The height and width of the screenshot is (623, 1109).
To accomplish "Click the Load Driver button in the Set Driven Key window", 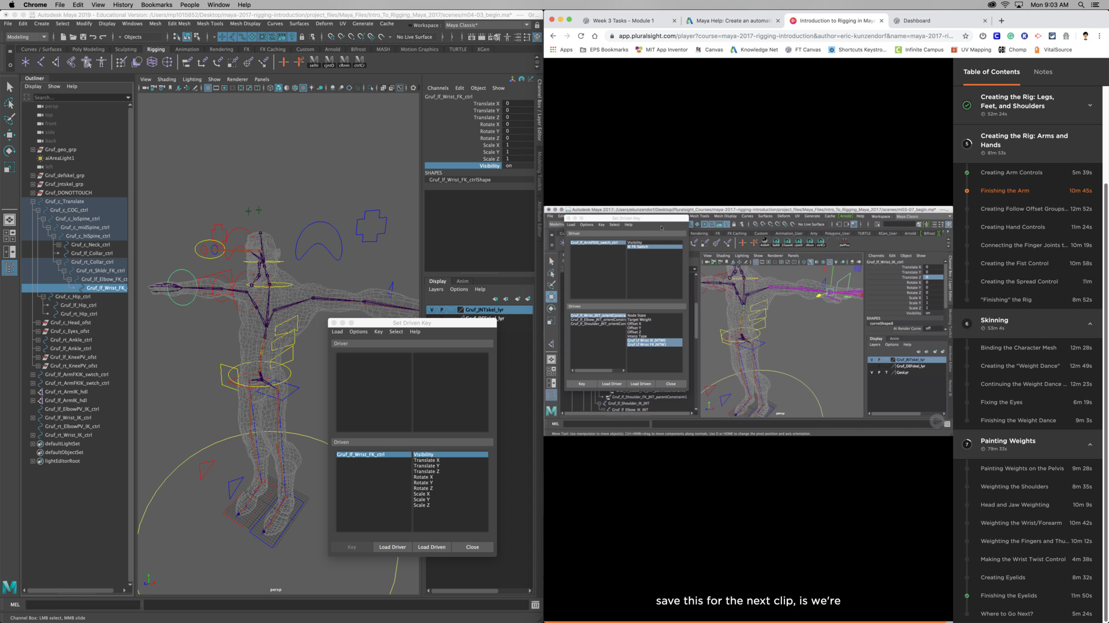I will (392, 546).
